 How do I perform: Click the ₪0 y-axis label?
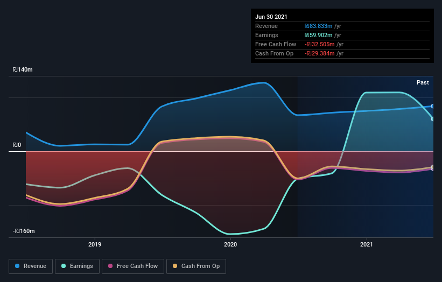(17, 145)
